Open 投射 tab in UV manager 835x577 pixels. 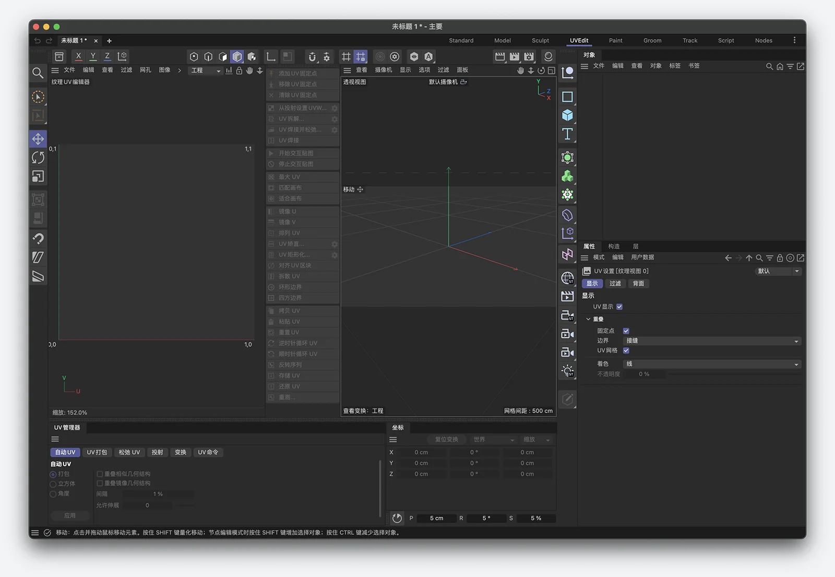click(x=157, y=452)
